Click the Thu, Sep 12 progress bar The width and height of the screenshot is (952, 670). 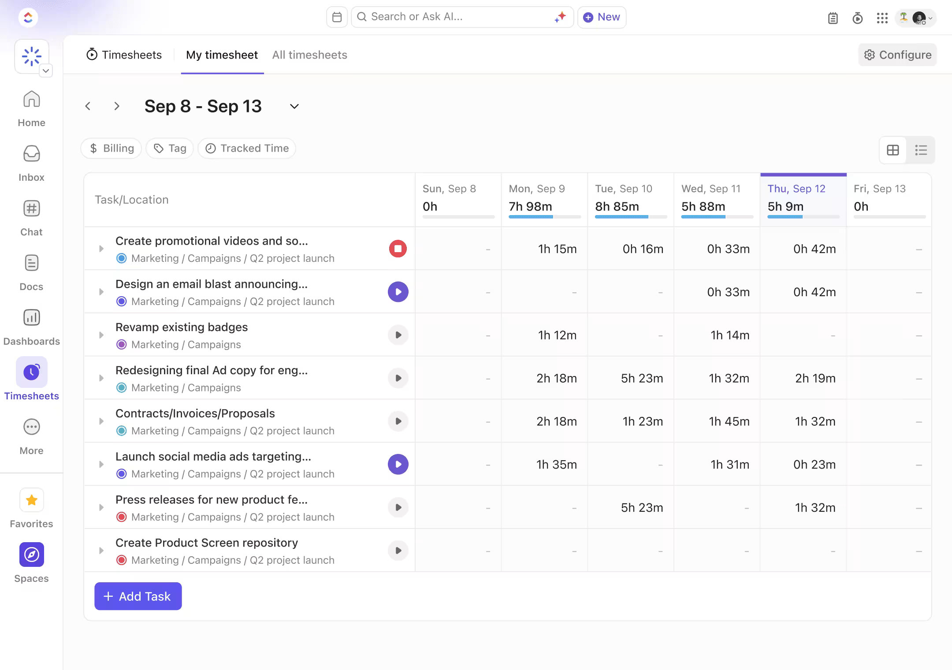point(803,217)
